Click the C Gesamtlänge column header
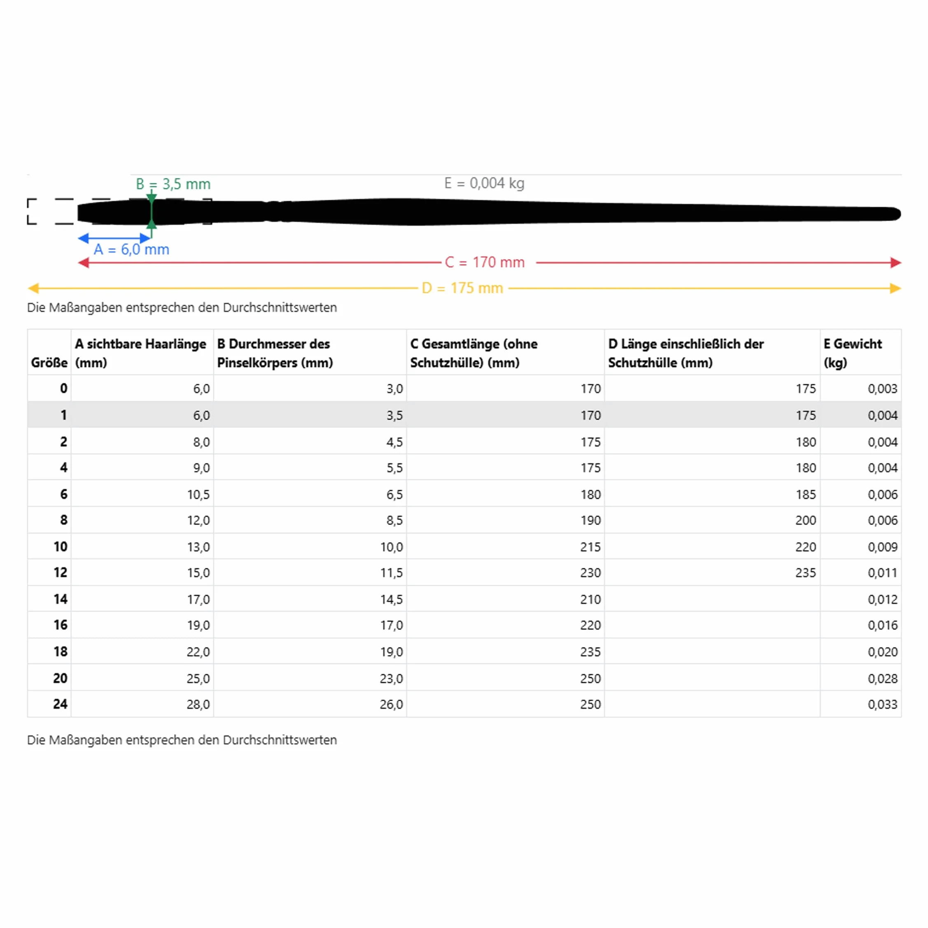 tap(505, 352)
